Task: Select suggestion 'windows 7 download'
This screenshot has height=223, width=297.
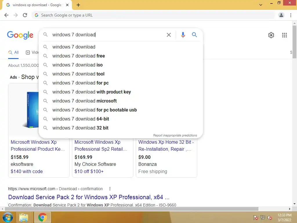Action: coord(121,47)
